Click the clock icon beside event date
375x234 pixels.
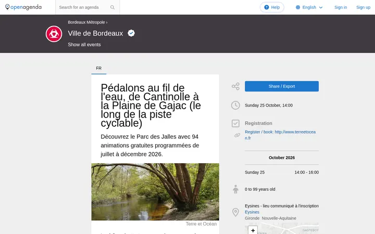(235, 105)
